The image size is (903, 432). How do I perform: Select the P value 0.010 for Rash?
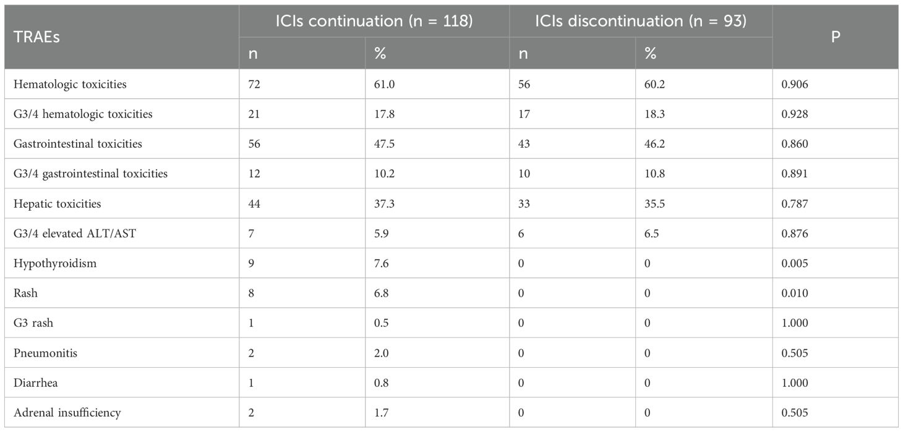coord(795,293)
